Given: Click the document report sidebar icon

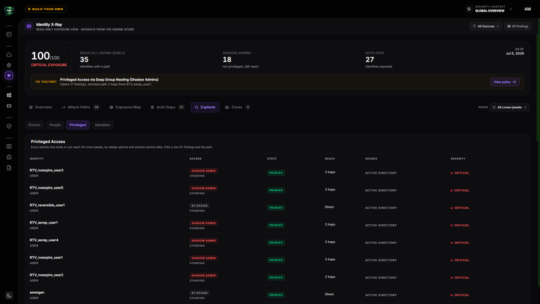Looking at the screenshot, I should pos(9,168).
